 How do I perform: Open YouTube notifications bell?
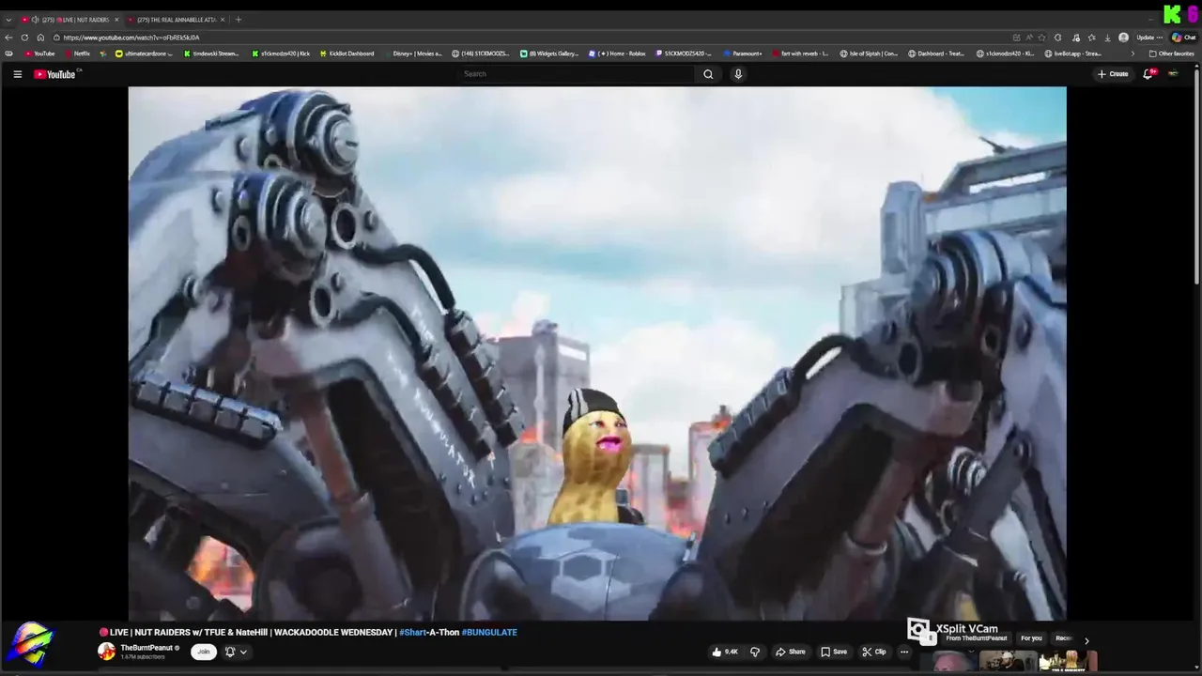[x=1148, y=74]
